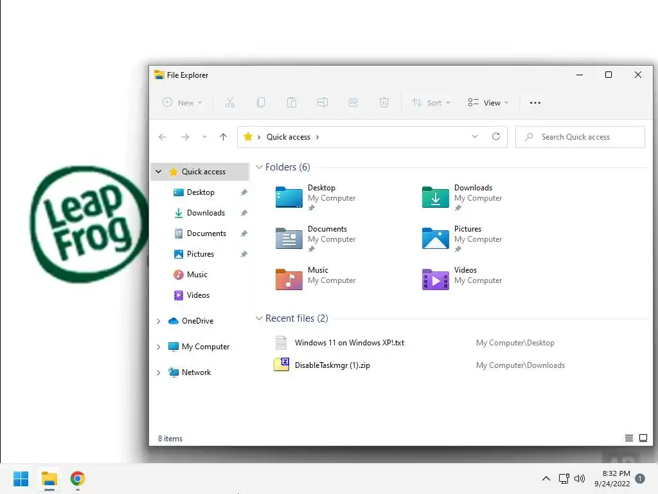Click pin icon beside Downloads in sidebar

[244, 213]
